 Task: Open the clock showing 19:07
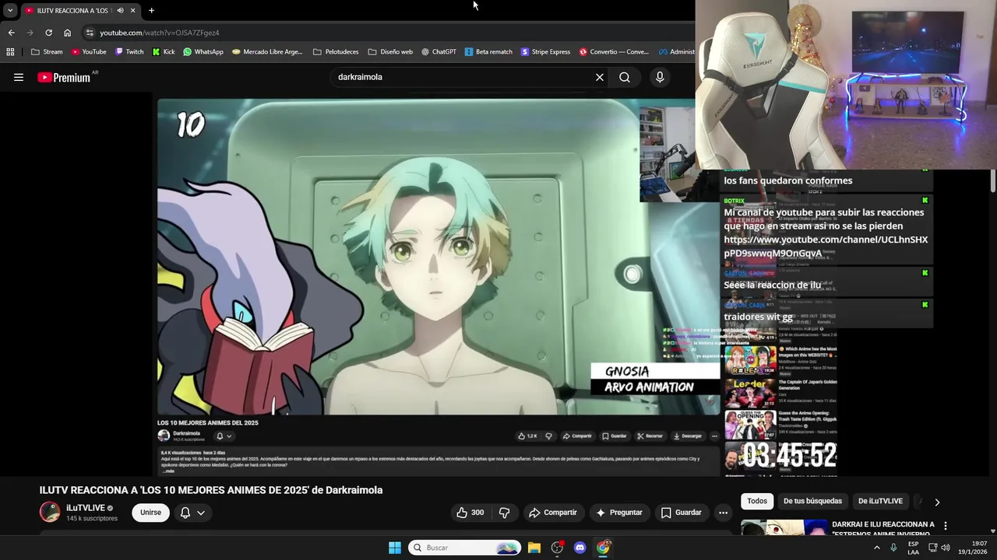[972, 548]
